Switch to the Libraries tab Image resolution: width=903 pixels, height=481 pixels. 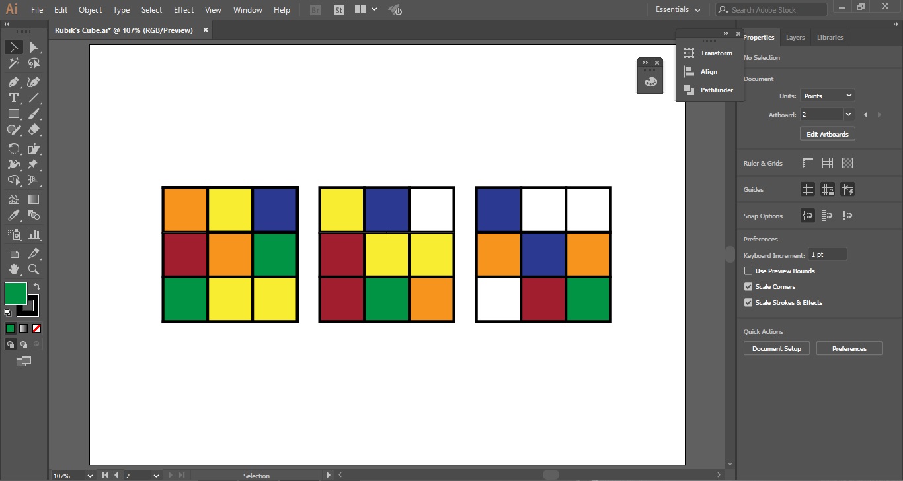pos(830,38)
